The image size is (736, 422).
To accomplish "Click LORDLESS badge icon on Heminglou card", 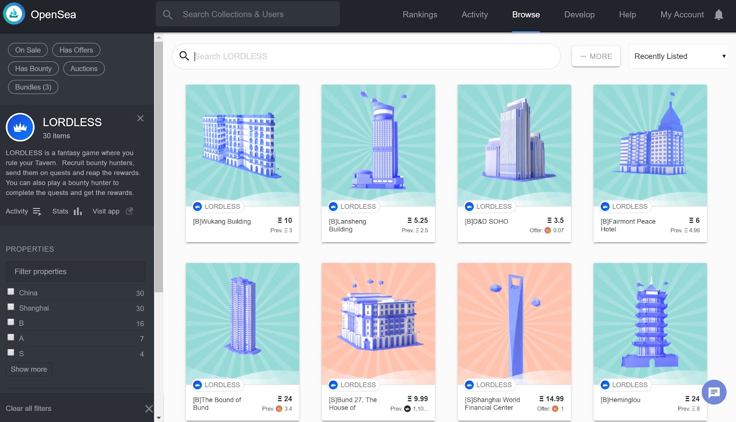I will [605, 385].
